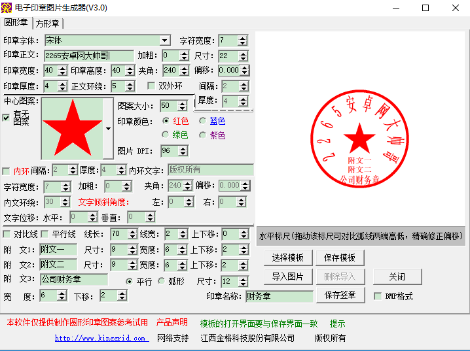Choose the 弧形 radio button
This screenshot has width=470, height=351.
[x=161, y=282]
